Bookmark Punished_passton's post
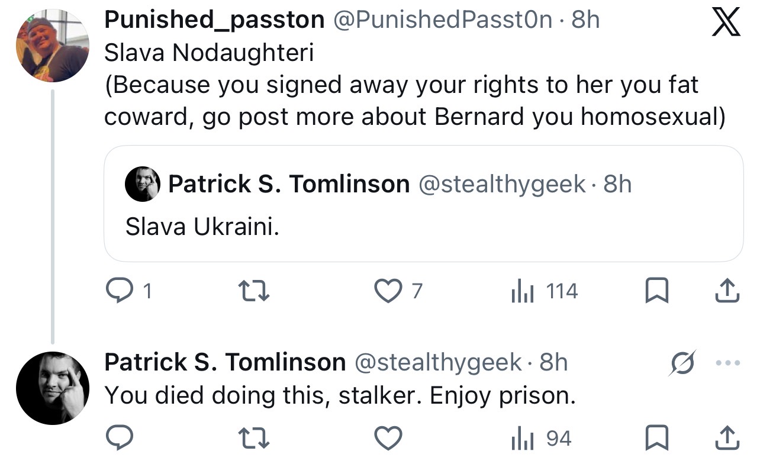 (x=656, y=291)
